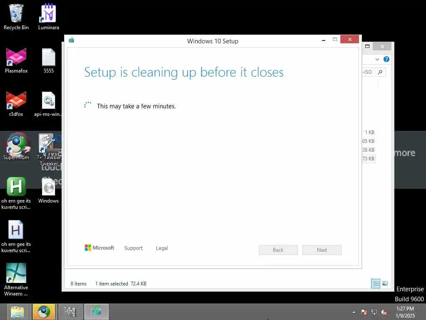Close the Windows 10 Setup window

point(349,40)
